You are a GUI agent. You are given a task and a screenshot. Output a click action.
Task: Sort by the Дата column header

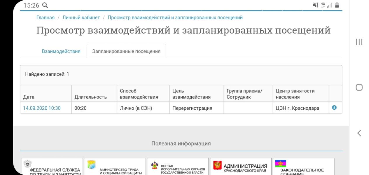(29, 97)
